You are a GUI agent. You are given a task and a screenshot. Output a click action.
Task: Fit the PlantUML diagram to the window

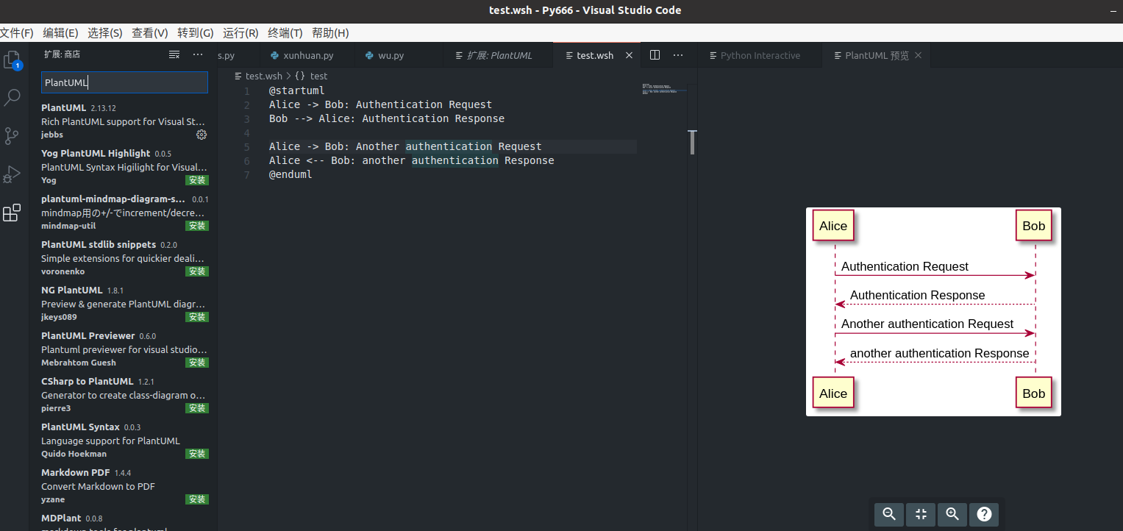point(920,514)
